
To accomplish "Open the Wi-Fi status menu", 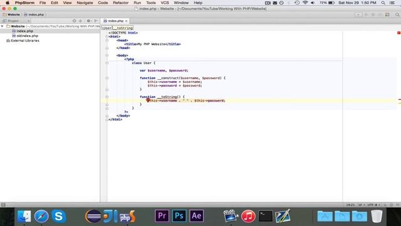I will click(x=305, y=3).
